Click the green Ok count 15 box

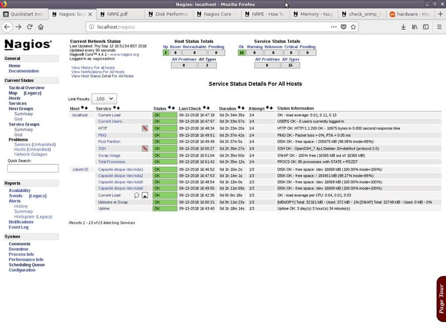coord(241,53)
